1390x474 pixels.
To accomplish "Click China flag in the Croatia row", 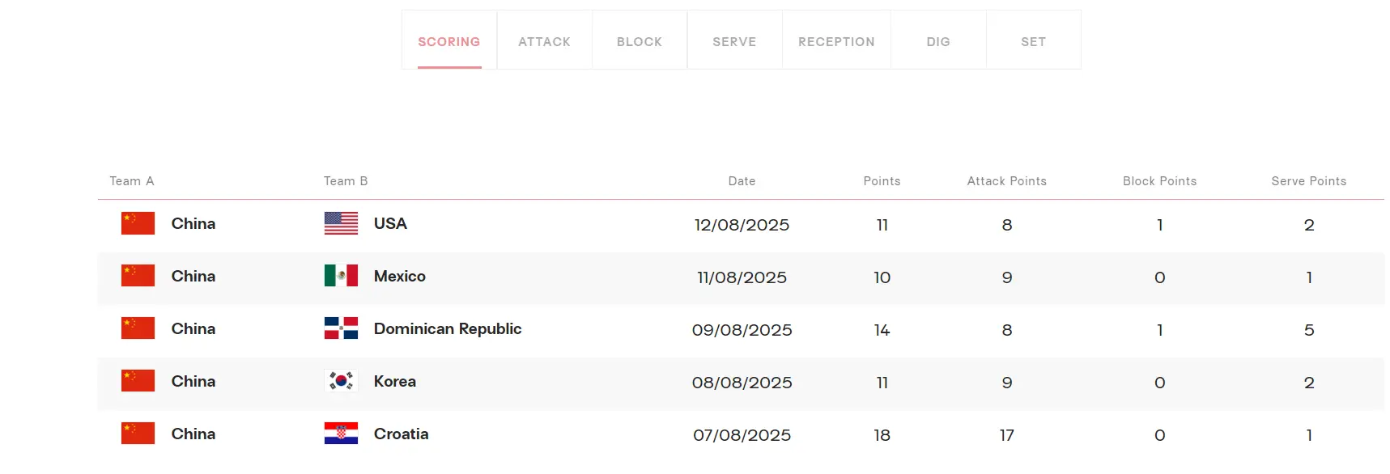I will pos(138,434).
